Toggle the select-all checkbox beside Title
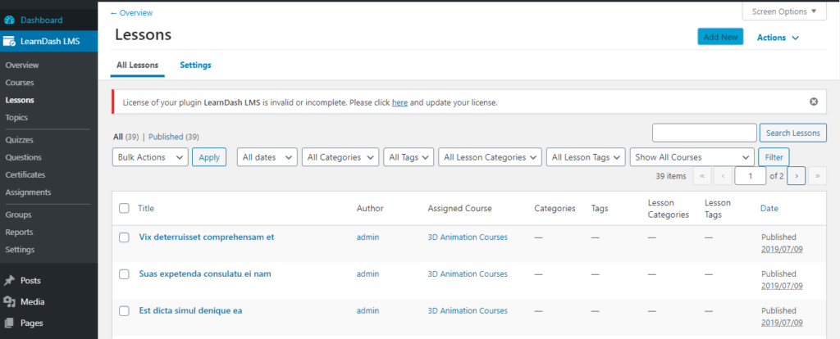This screenshot has height=339, width=840. (x=125, y=208)
